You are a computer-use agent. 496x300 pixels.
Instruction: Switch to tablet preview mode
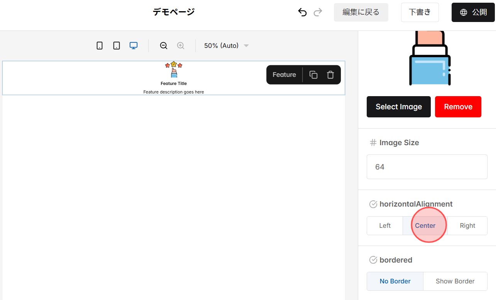pyautogui.click(x=116, y=45)
